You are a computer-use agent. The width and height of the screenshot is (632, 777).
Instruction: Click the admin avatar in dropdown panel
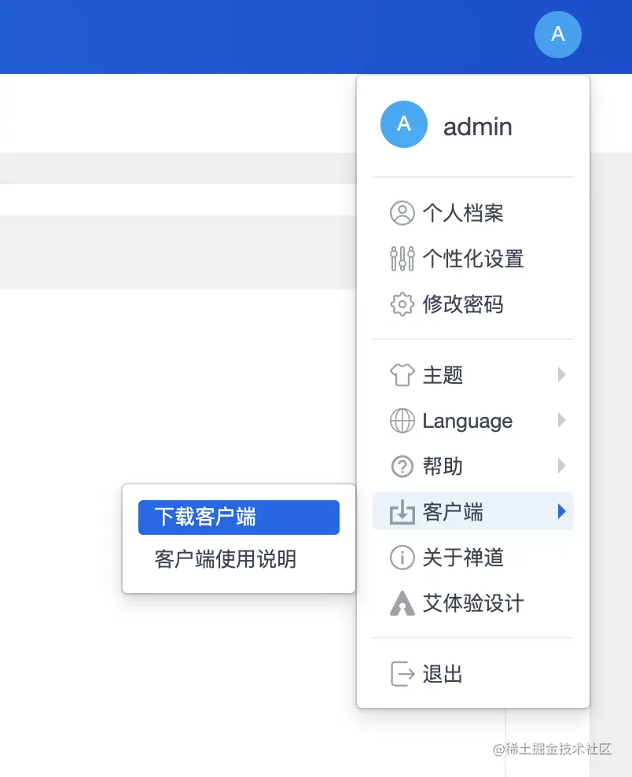(x=404, y=124)
